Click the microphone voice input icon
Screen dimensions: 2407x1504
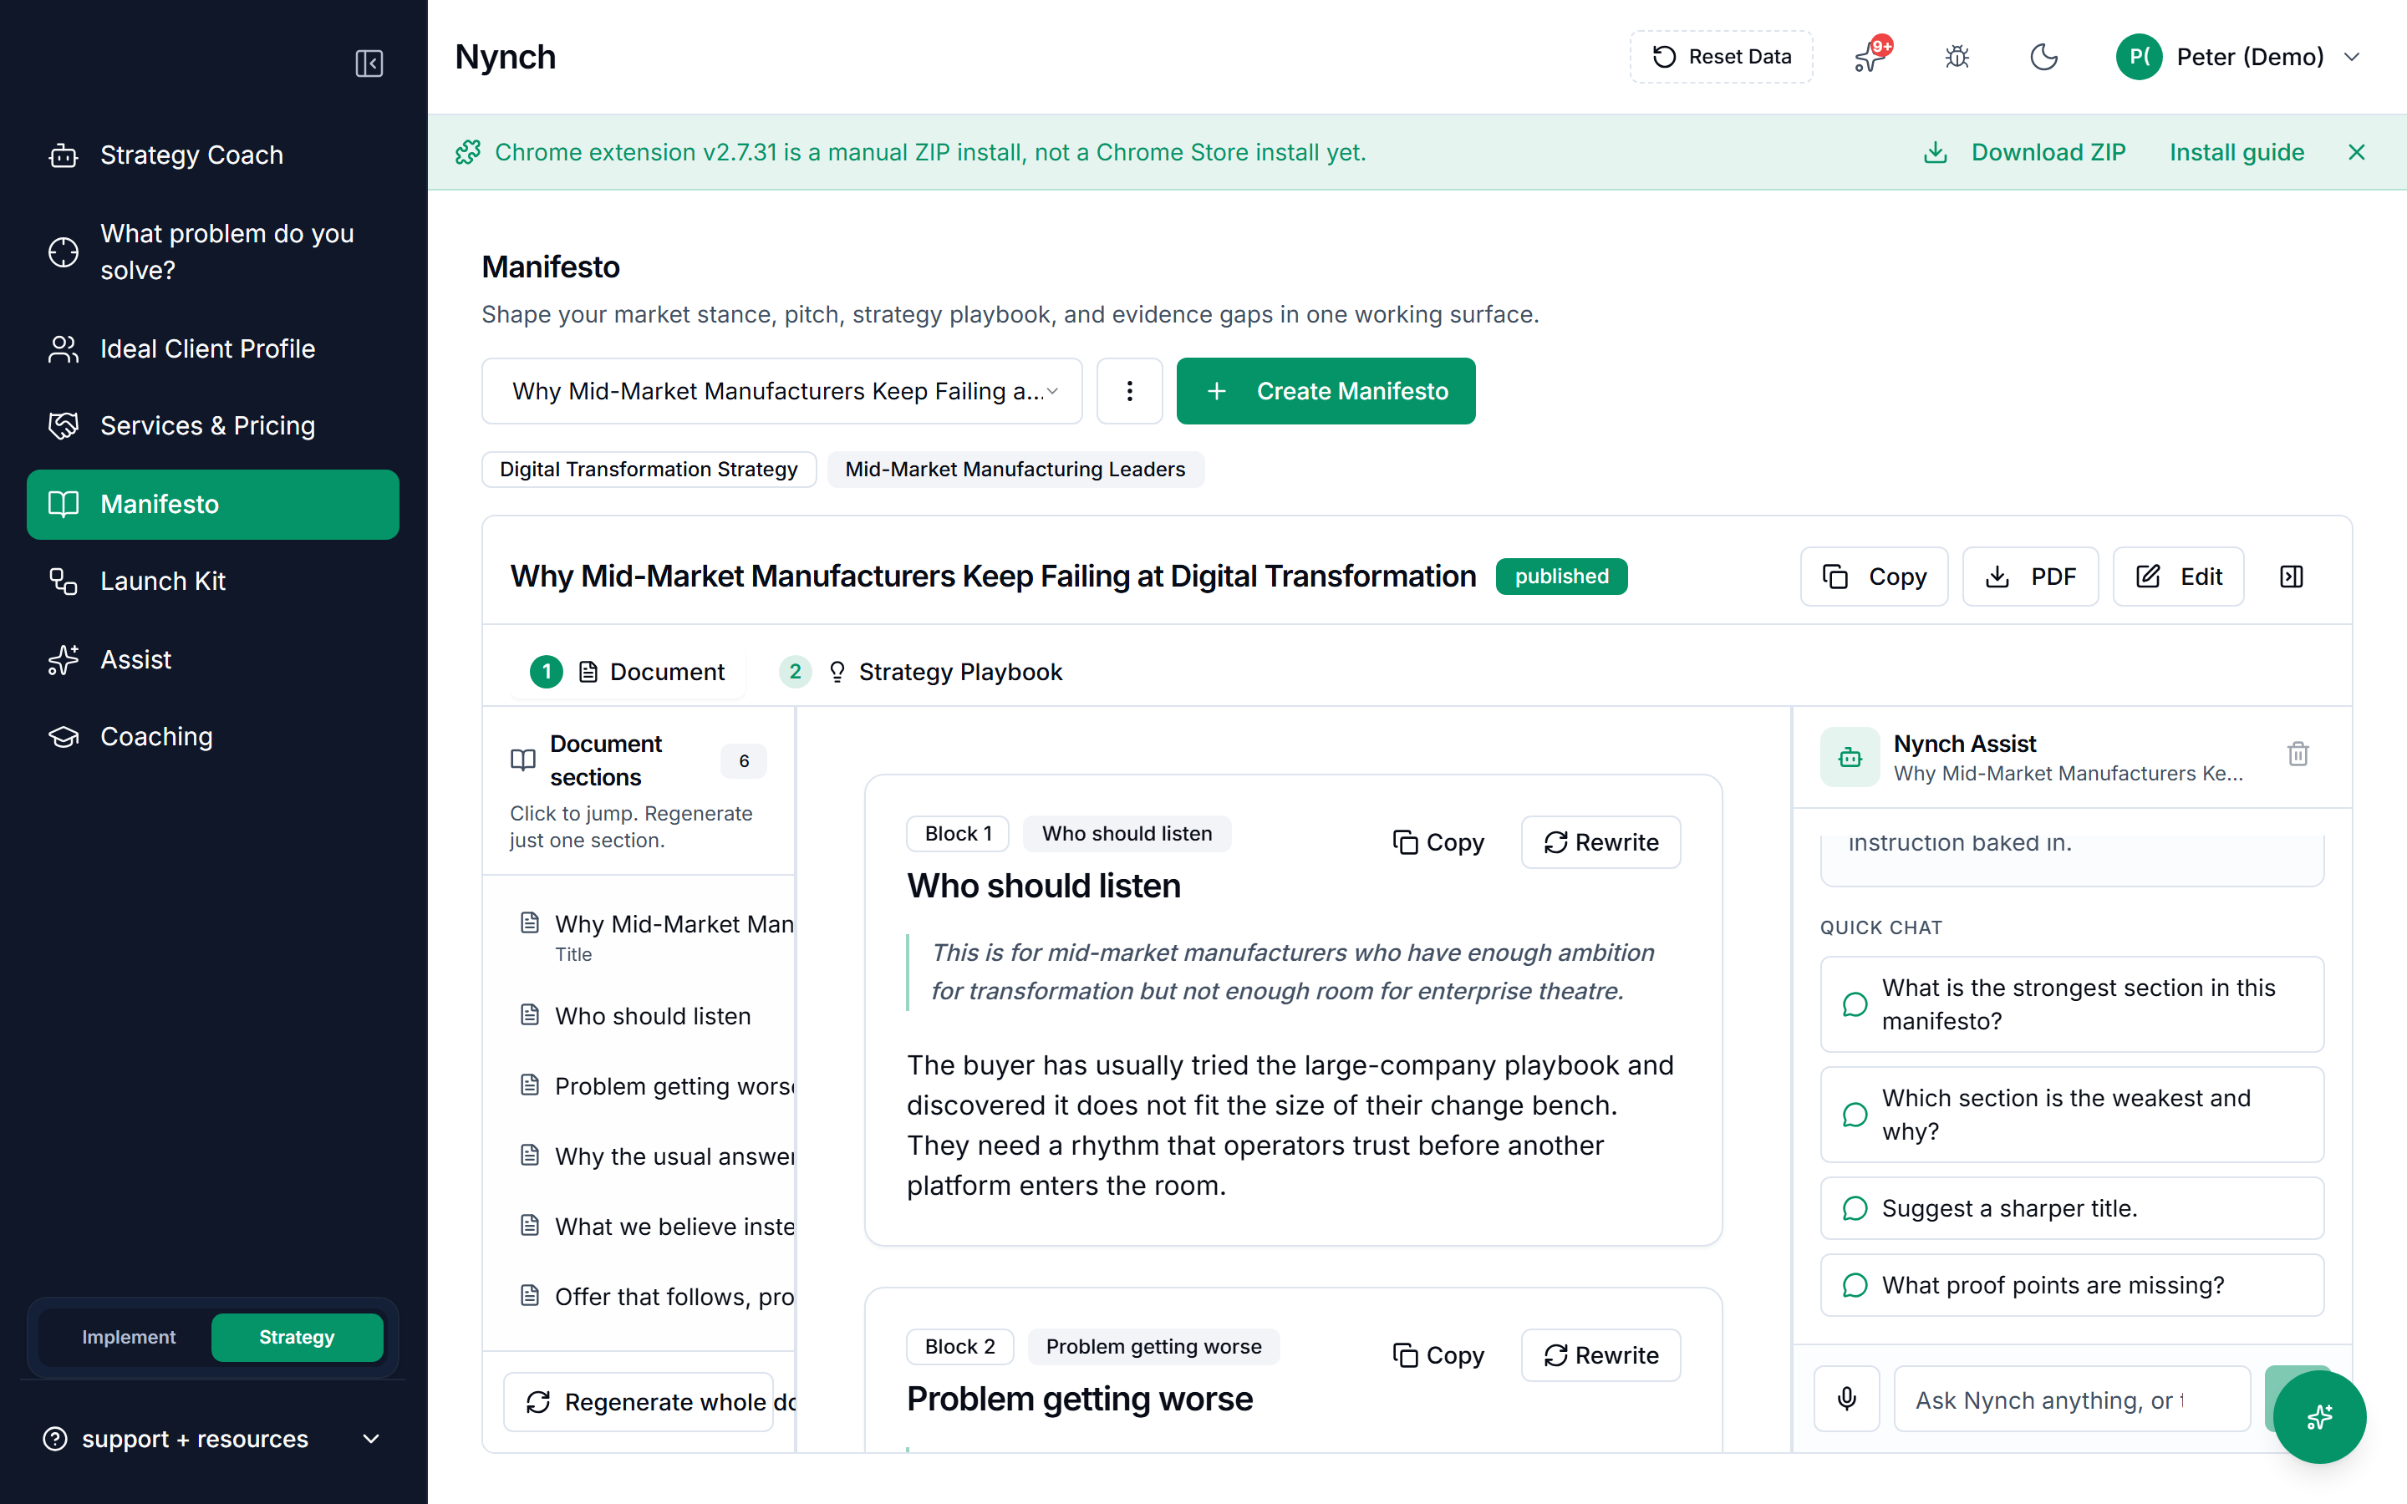[1847, 1400]
